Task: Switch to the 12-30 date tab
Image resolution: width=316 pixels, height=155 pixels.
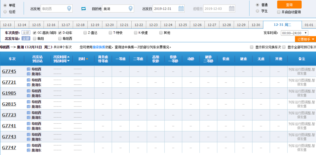Action: pyautogui.click(x=256, y=25)
